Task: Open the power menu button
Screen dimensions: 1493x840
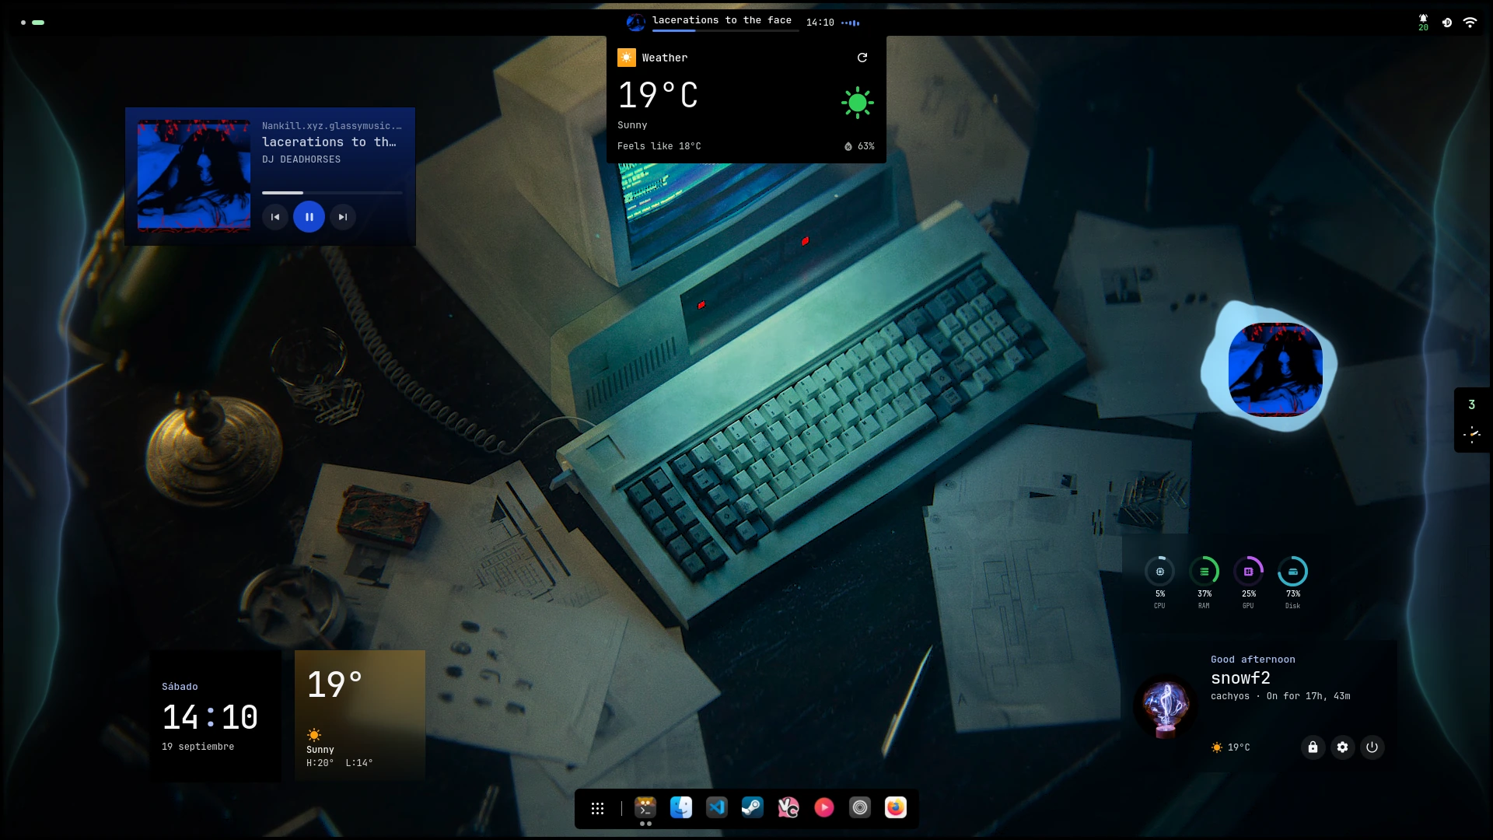Action: click(1372, 747)
